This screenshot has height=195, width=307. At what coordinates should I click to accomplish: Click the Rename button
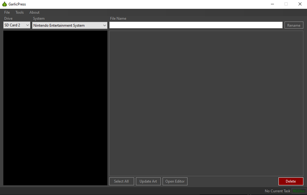pyautogui.click(x=294, y=25)
